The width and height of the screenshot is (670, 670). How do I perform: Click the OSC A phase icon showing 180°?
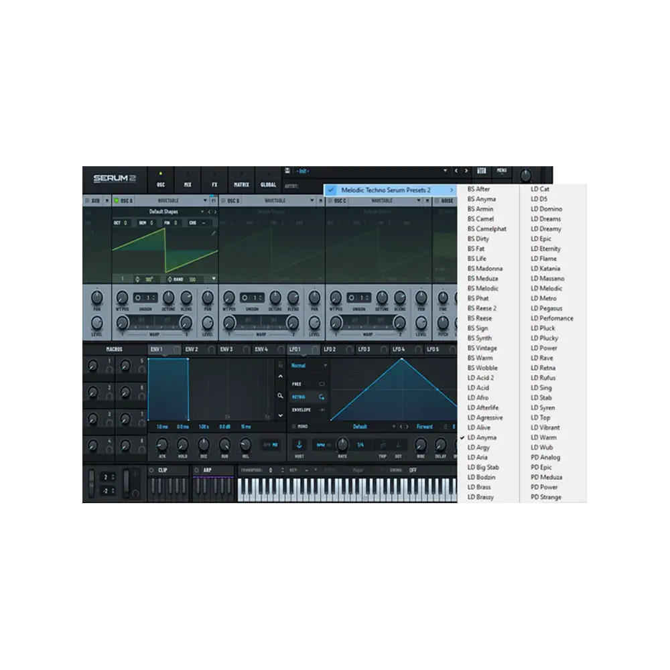click(x=137, y=279)
